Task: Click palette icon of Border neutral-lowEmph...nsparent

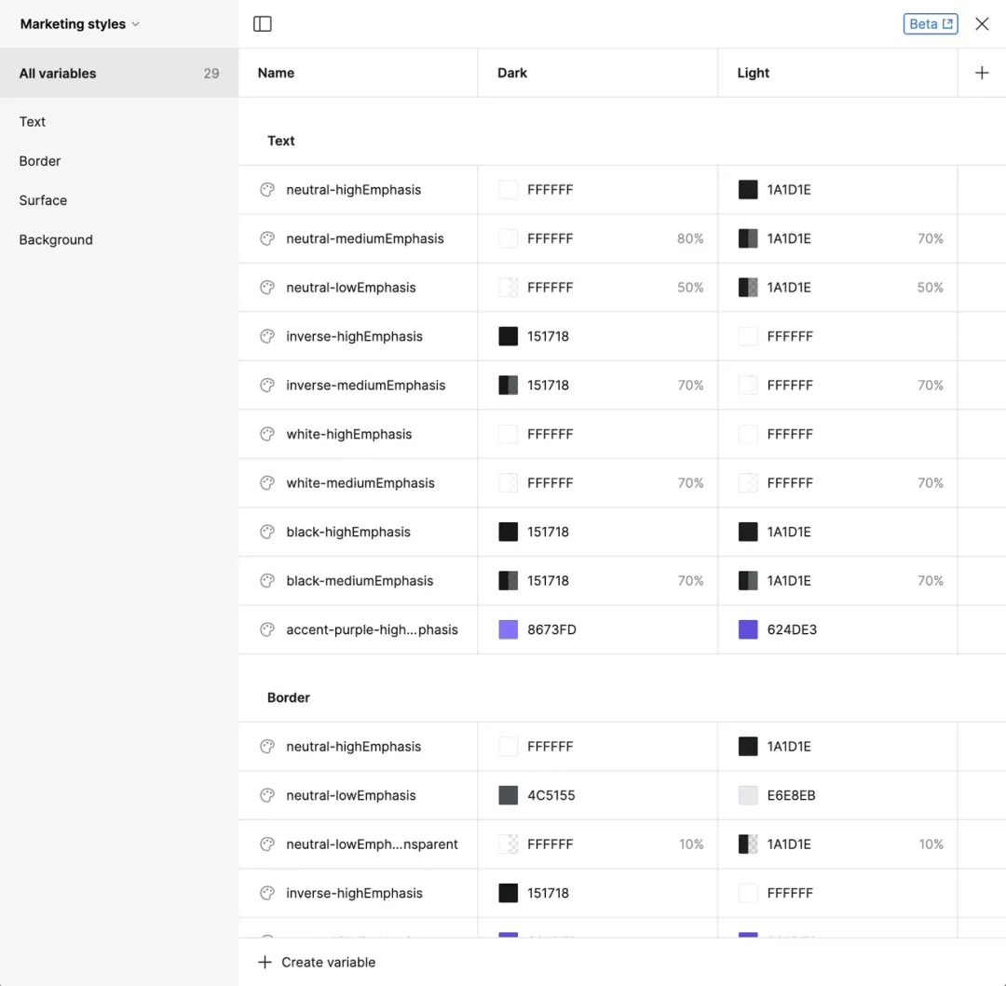Action: 267,844
